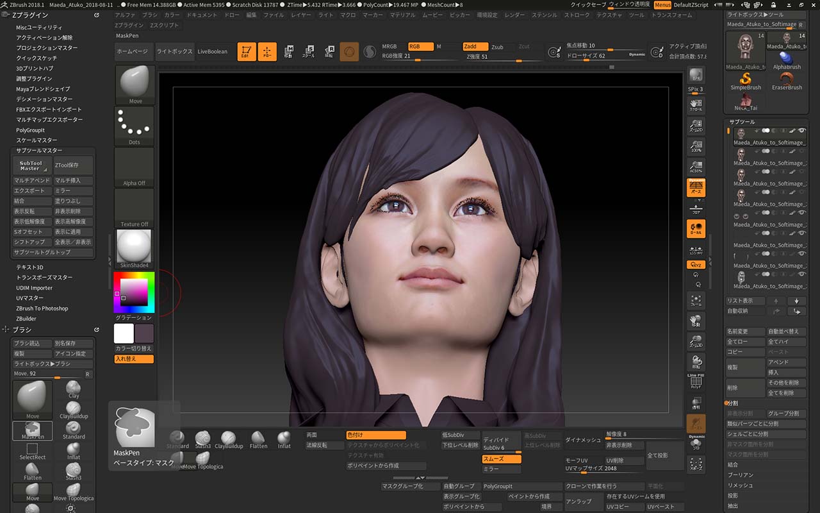Select the Scale (スケール) transform button
820x513 pixels.
(308, 52)
